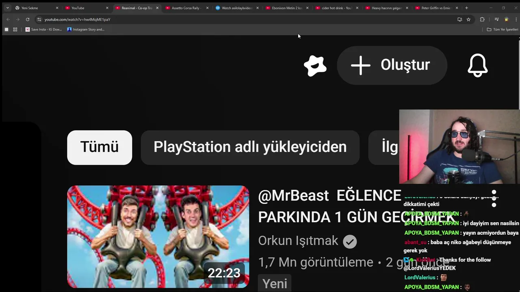Select the PlayStation adlı yükleyiciden chip
This screenshot has width=520, height=292.
[x=250, y=147]
